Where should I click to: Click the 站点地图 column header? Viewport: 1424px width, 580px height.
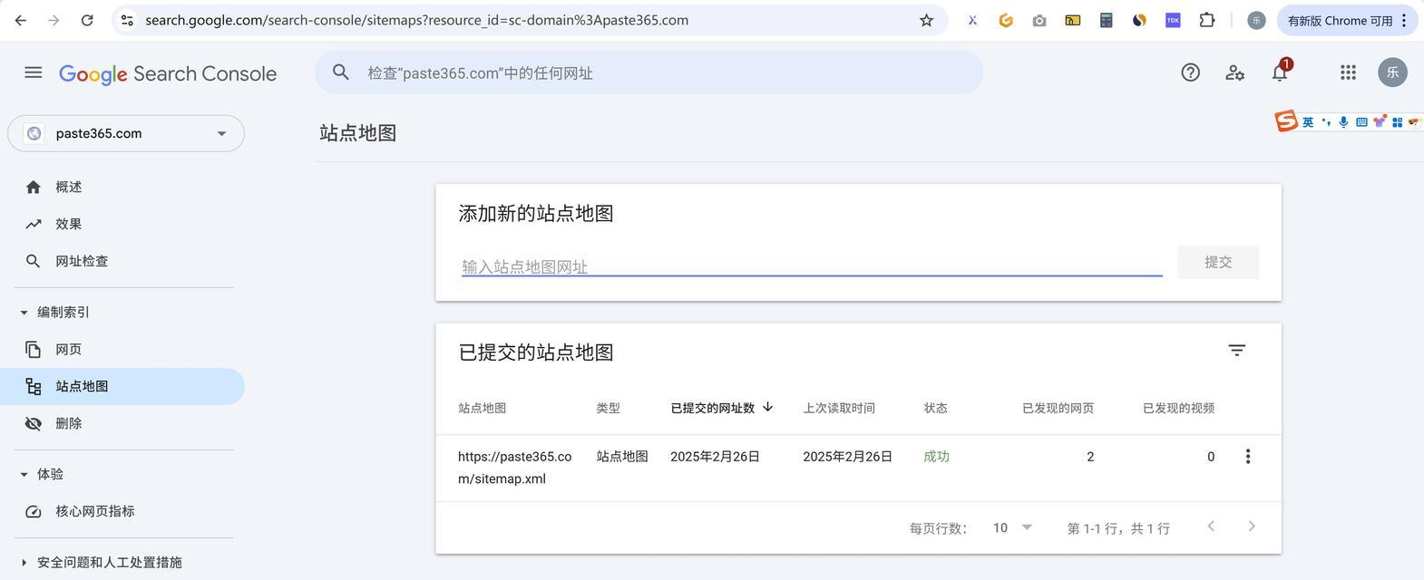tap(483, 408)
